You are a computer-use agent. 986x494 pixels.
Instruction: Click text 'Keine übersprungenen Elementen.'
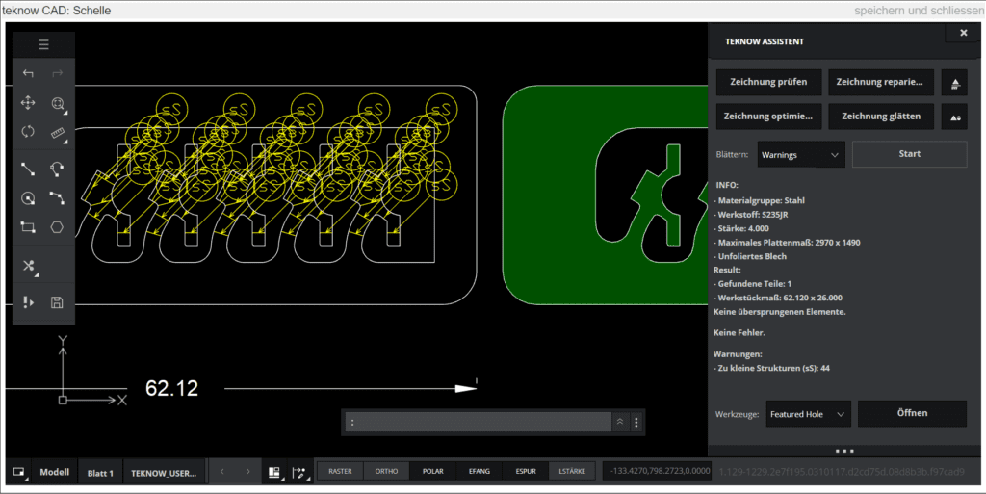[780, 312]
